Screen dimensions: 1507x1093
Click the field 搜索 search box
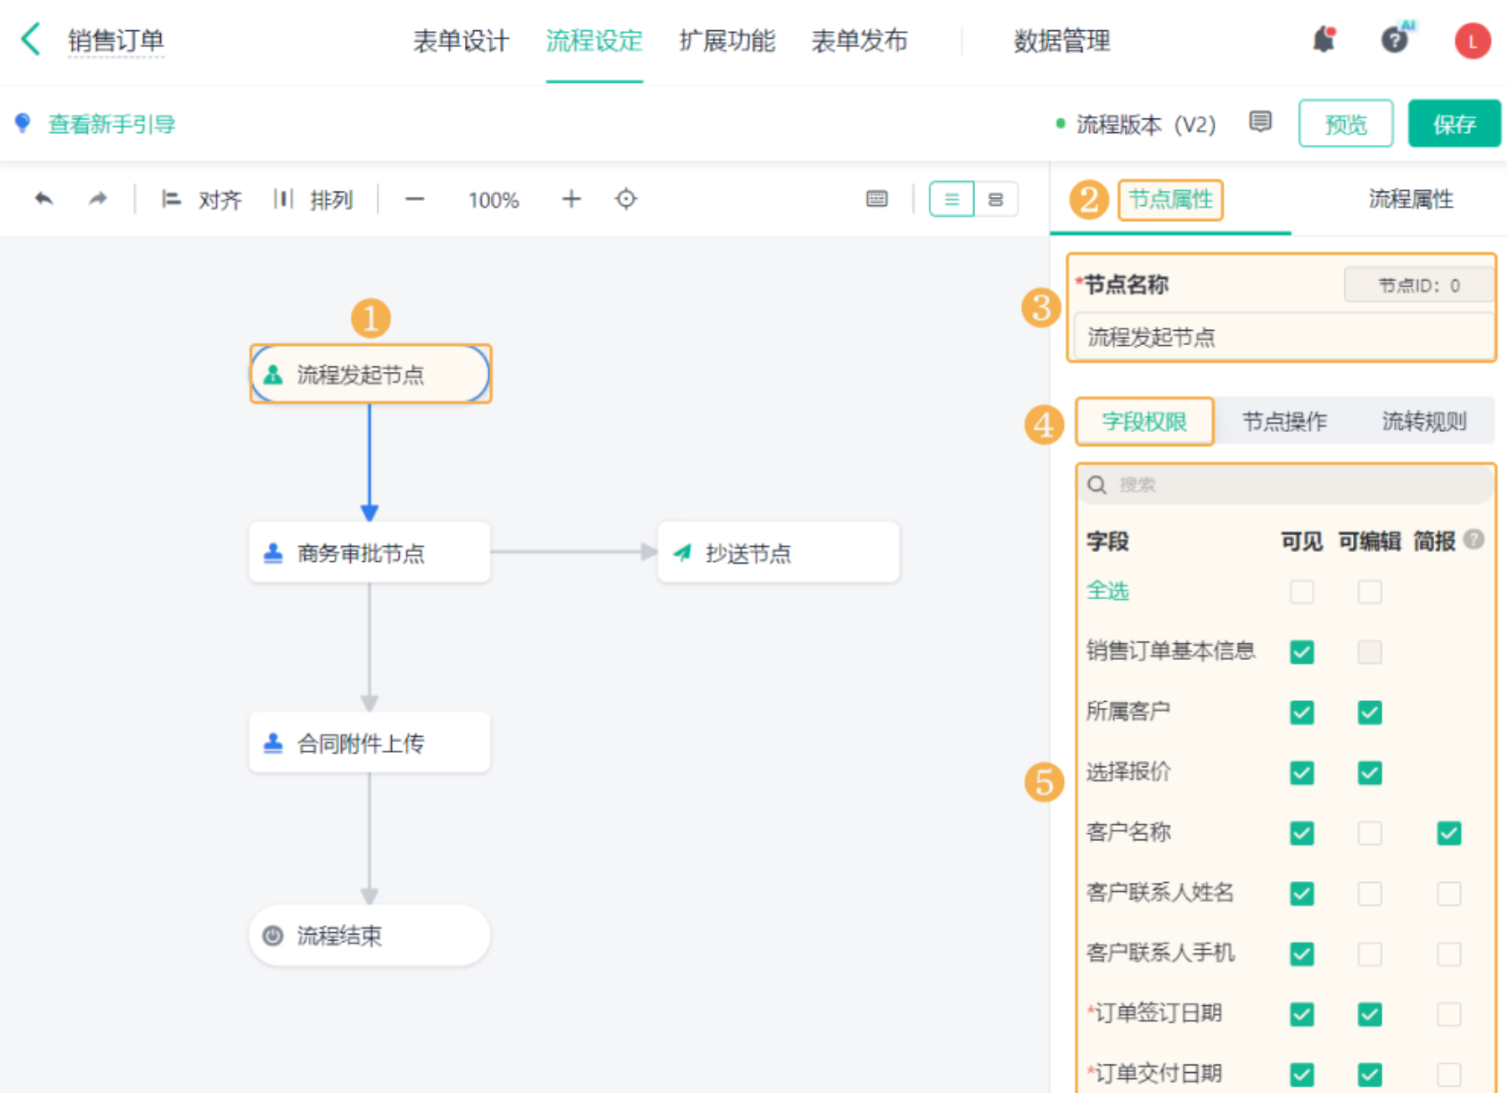point(1286,485)
